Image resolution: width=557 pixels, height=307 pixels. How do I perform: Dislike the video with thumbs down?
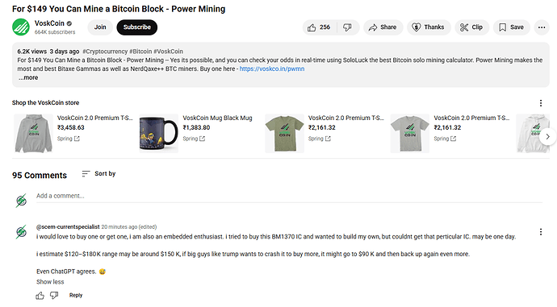point(348,27)
